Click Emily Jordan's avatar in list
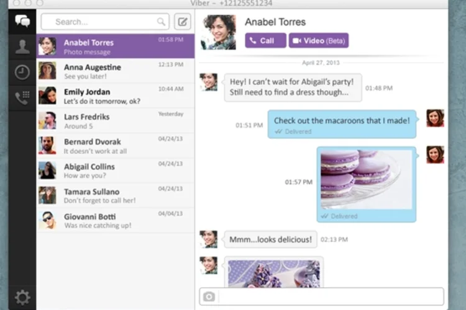This screenshot has height=310, width=466. pyautogui.click(x=47, y=95)
